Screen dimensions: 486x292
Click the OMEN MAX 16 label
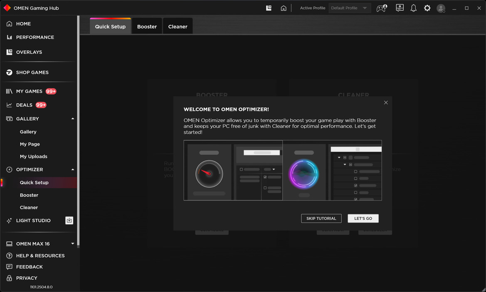pyautogui.click(x=33, y=244)
